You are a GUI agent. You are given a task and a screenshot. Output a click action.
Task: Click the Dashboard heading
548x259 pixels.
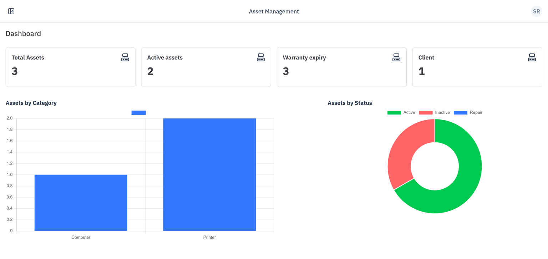coord(23,34)
